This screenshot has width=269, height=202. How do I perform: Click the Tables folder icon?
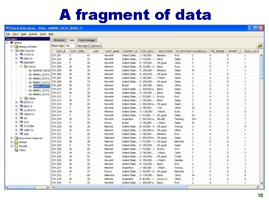(26, 98)
